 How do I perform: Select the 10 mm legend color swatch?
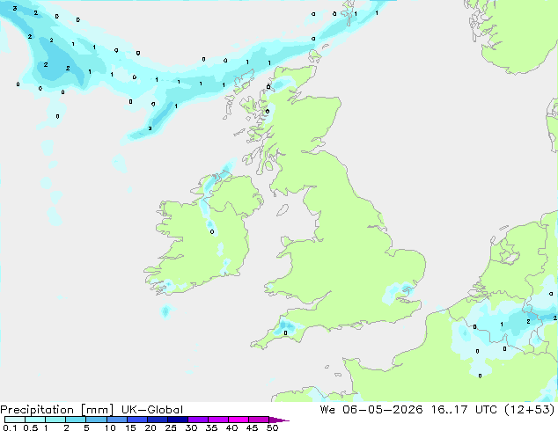(117, 420)
